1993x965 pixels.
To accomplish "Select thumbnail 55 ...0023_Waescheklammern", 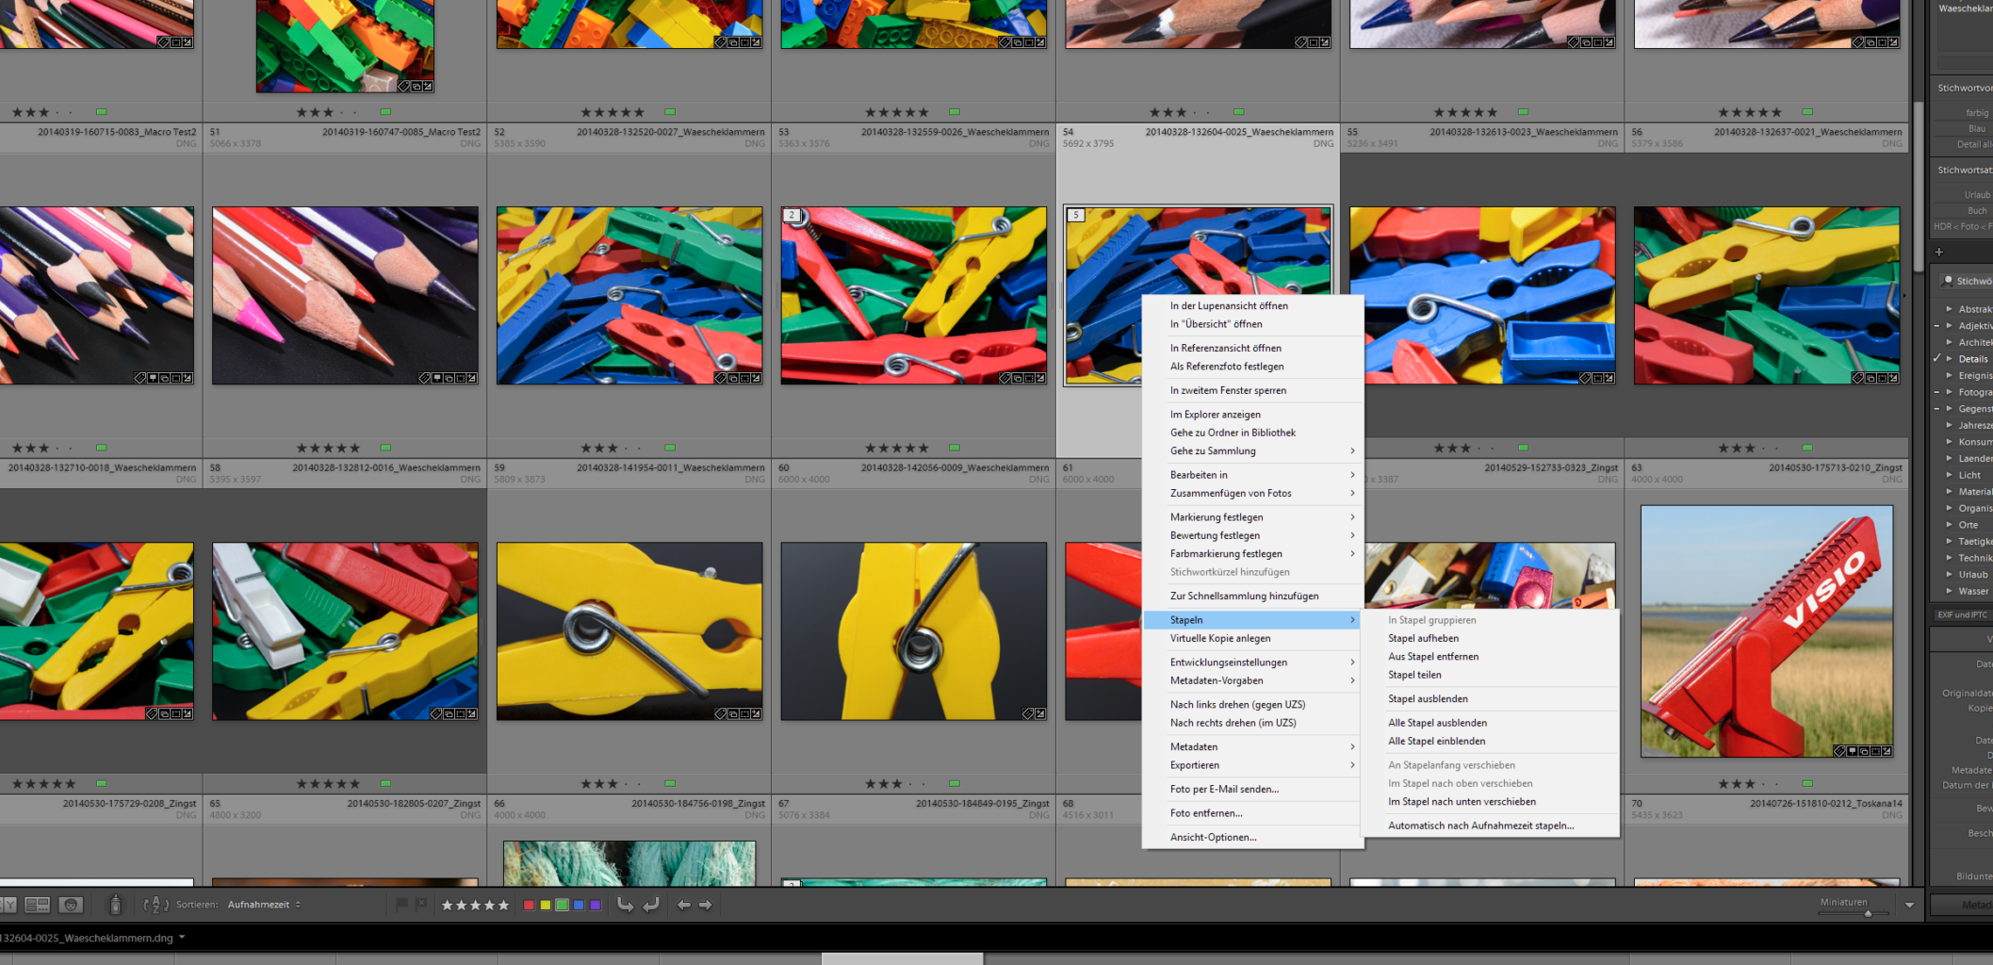I will tap(1482, 295).
